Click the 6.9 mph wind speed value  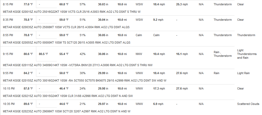coord(158,104)
